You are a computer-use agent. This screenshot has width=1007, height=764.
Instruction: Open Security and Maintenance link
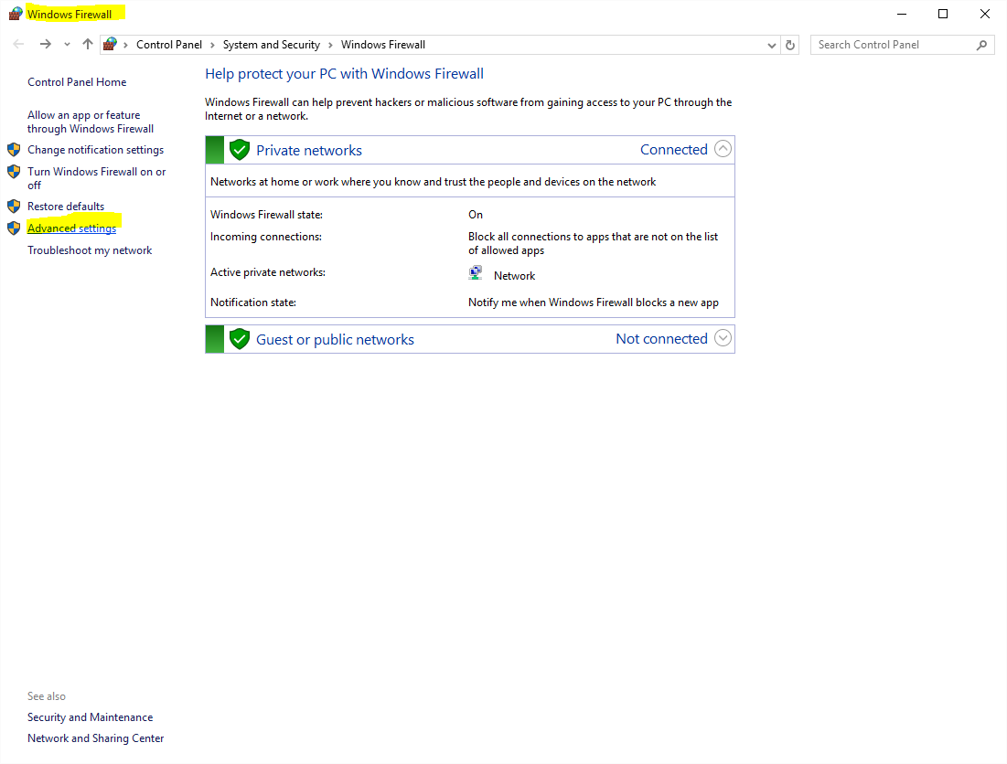(x=90, y=717)
